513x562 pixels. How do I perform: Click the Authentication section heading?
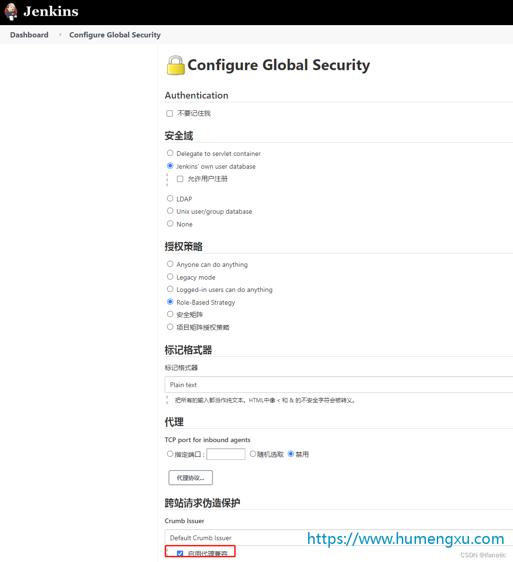(x=196, y=95)
